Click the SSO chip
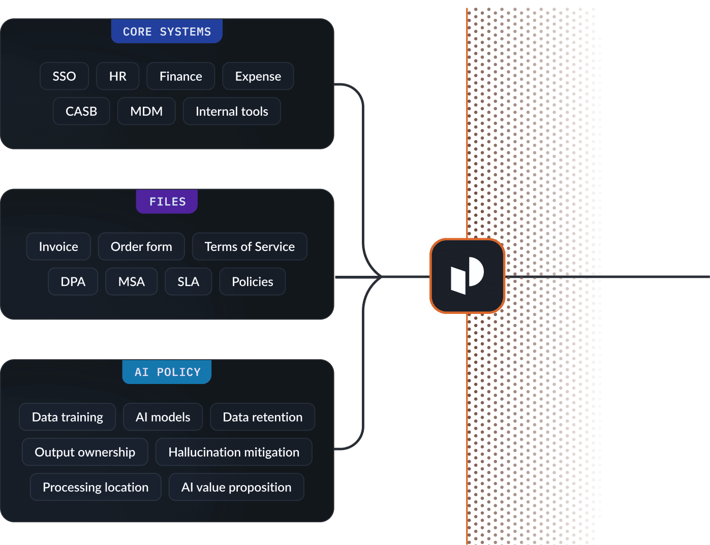710x545 pixels. click(65, 76)
